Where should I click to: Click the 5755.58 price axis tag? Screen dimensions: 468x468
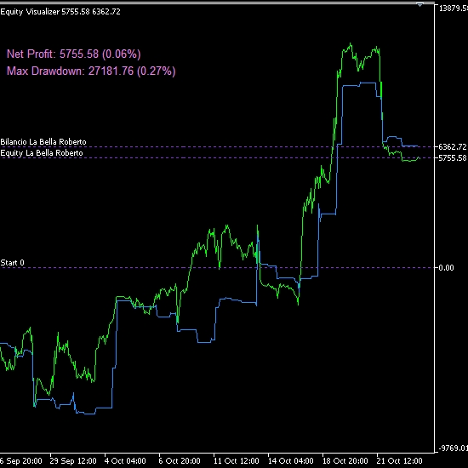click(452, 158)
